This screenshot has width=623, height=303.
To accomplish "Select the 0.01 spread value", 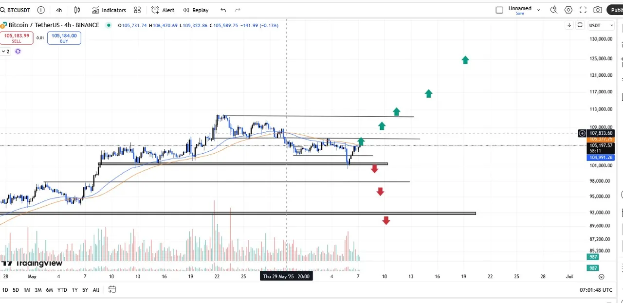I will pos(40,37).
